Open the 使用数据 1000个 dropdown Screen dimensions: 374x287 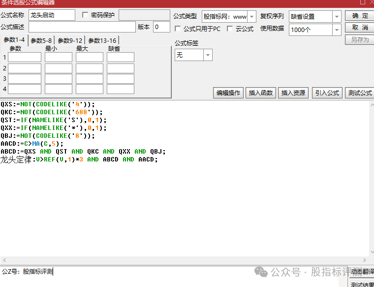337,30
